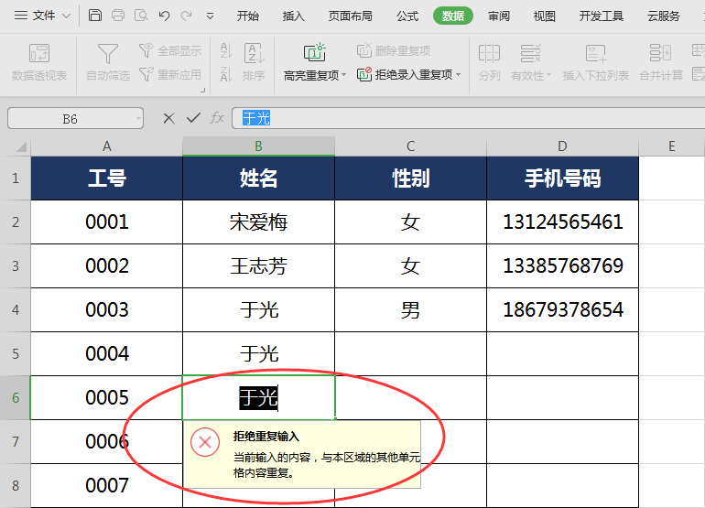
Task: Click the red error icon in warning tooltip
Action: [205, 442]
